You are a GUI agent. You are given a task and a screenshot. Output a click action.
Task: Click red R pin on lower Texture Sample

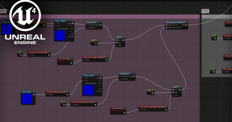[101, 81]
